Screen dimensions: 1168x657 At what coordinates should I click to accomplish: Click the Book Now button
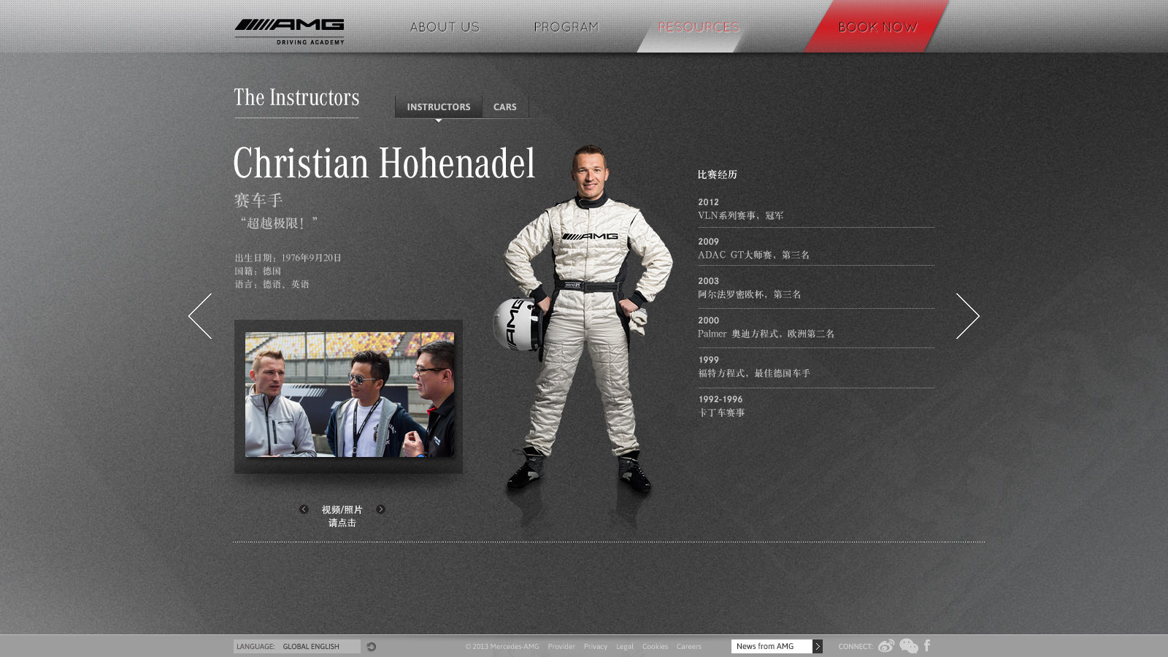tap(877, 27)
